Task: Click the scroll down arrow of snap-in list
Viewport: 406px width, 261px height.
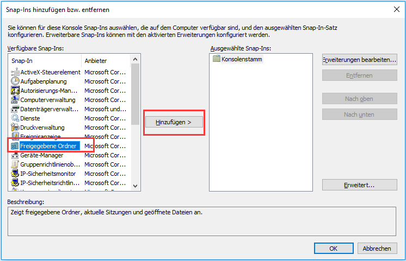Action: [135, 186]
